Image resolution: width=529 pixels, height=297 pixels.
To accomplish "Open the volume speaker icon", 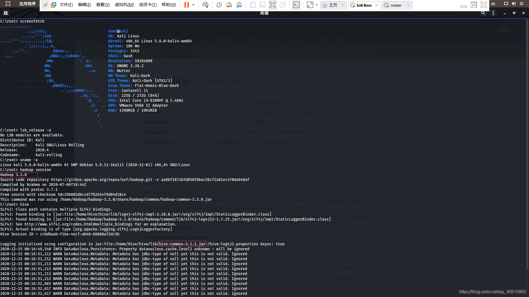I will pyautogui.click(x=514, y=4).
